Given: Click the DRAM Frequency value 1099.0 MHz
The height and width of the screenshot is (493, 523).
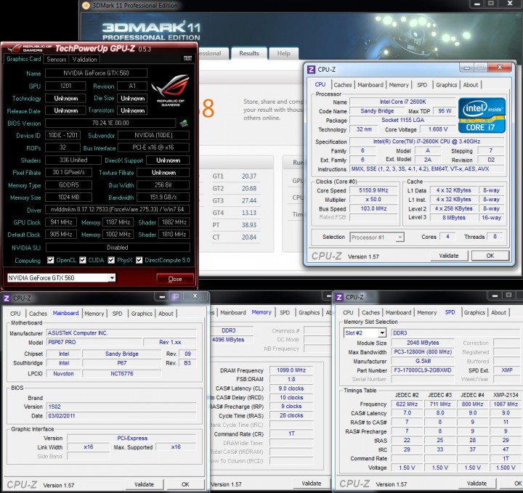Looking at the screenshot, I should pos(291,370).
